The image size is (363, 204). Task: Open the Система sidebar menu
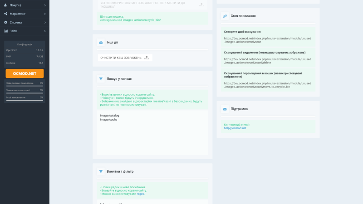tap(25, 22)
